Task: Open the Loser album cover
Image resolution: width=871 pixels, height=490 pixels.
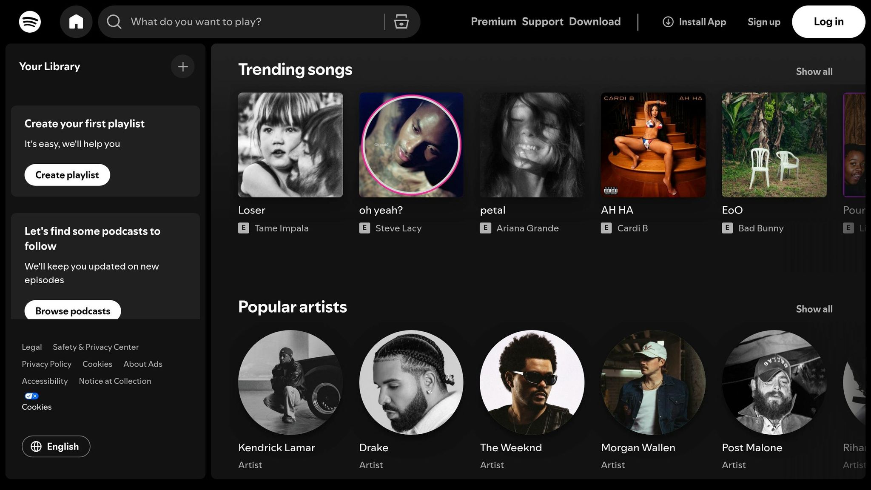Action: 290,145
